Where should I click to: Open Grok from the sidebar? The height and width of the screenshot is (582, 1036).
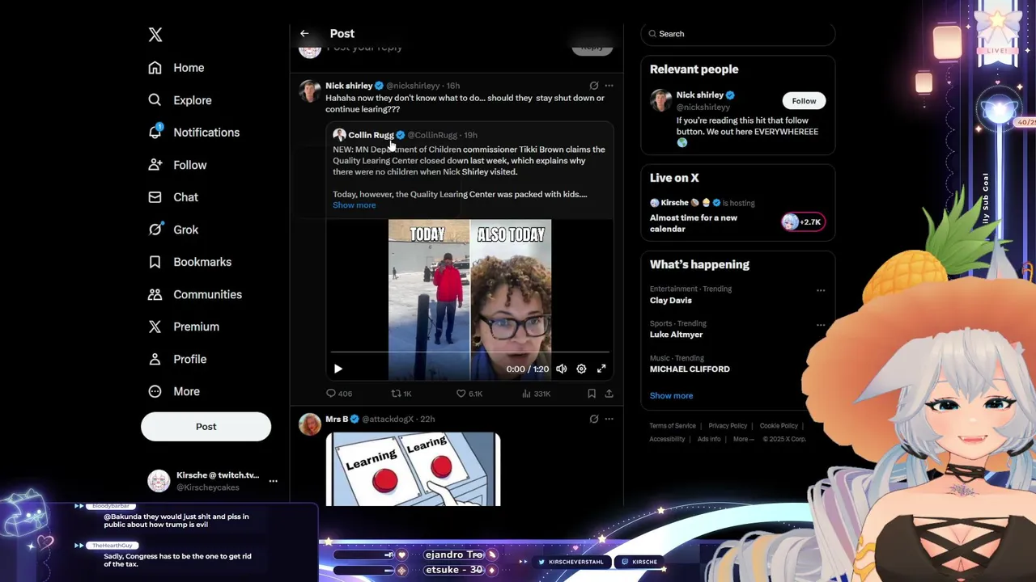(x=185, y=230)
